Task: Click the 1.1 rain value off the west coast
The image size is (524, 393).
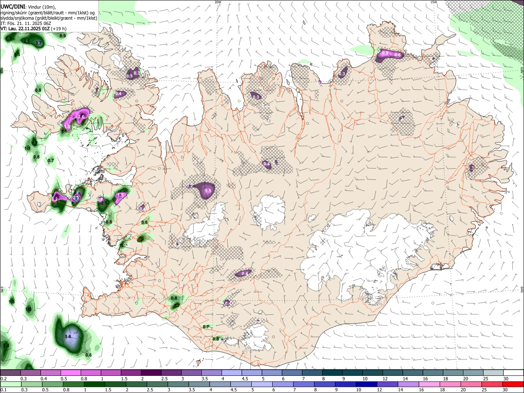Action: point(28,148)
